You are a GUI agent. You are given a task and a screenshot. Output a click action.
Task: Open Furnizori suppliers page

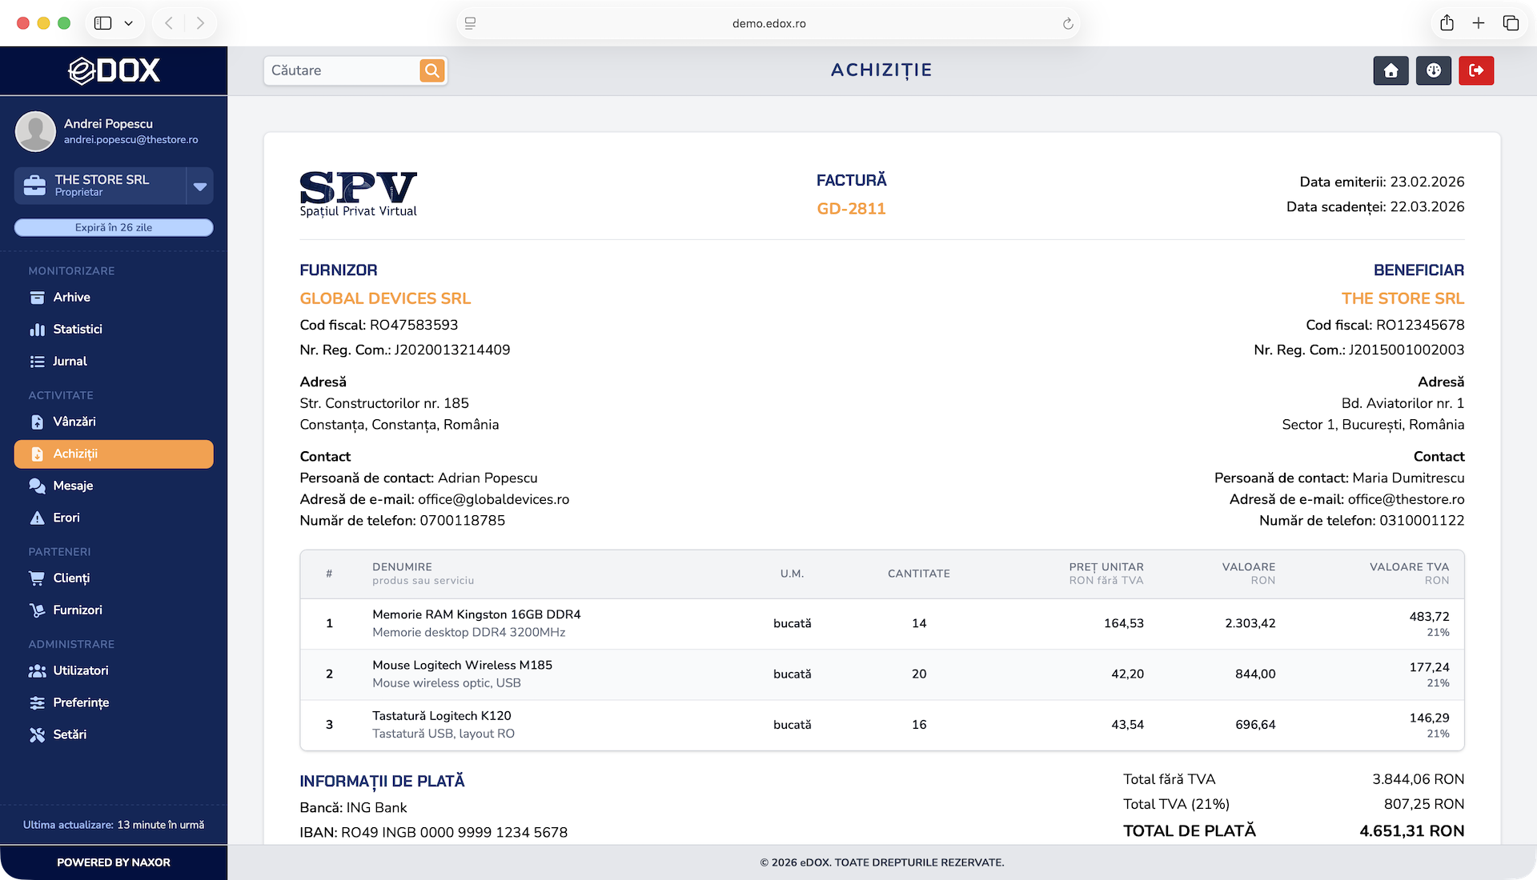click(x=77, y=610)
